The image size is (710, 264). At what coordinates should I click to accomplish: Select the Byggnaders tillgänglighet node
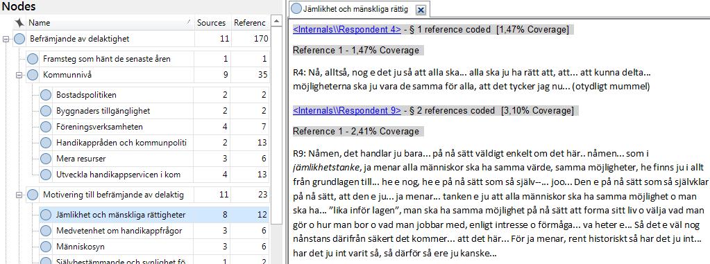click(154, 111)
